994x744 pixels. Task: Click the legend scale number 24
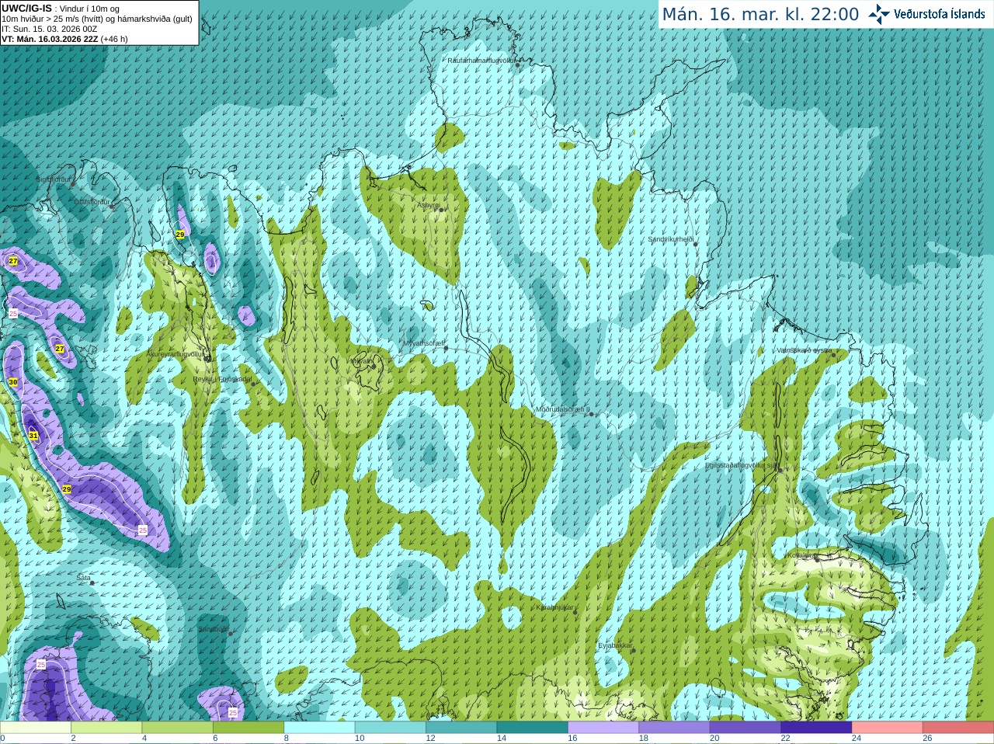[857, 739]
